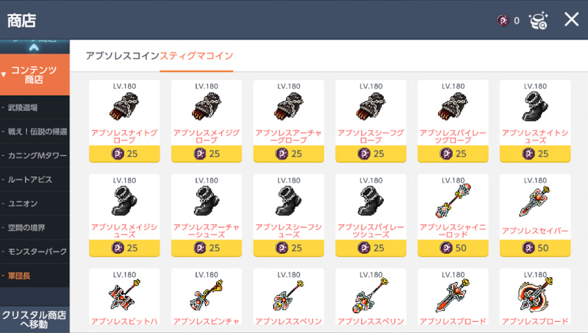This screenshot has height=333, width=588.
Task: Switch to the アブソレスコイン tab
Action: [122, 56]
